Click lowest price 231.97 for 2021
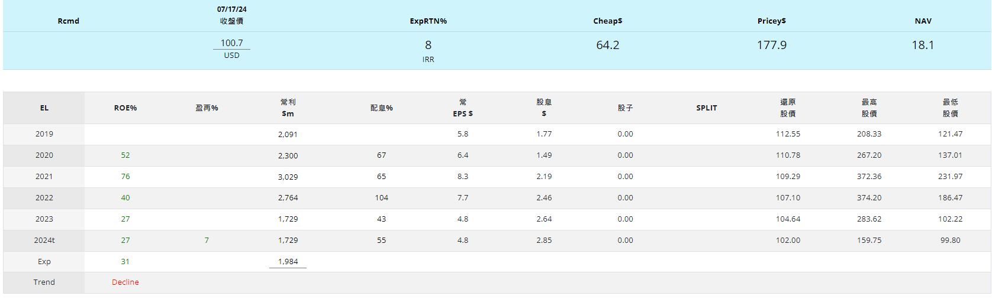The width and height of the screenshot is (992, 299). (x=950, y=177)
